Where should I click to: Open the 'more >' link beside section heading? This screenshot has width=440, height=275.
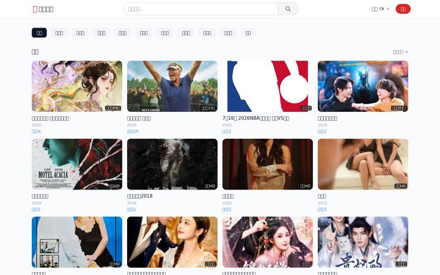(400, 52)
